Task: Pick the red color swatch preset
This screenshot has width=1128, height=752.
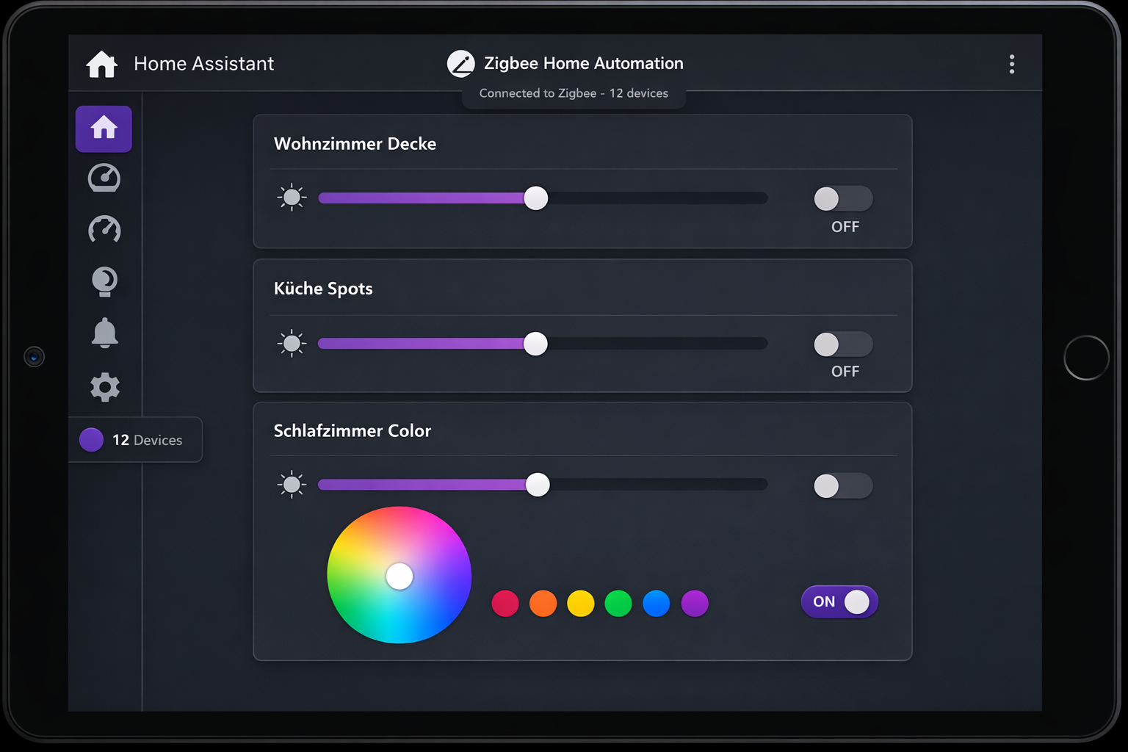Action: [x=505, y=603]
